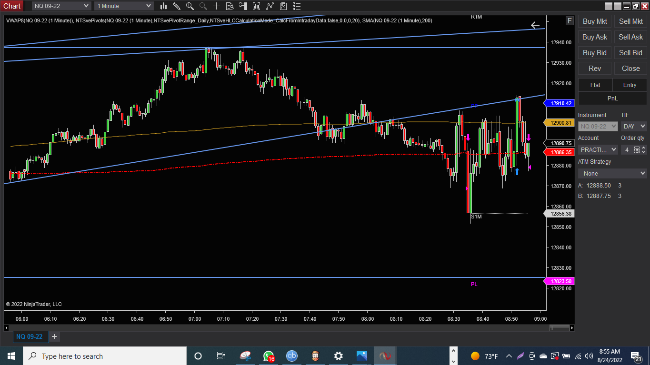
Task: Expand the TIF DAY dropdown
Action: pos(634,126)
